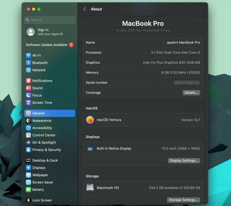Select Appearance in the sidebar
This screenshot has height=206, width=231.
click(42, 121)
